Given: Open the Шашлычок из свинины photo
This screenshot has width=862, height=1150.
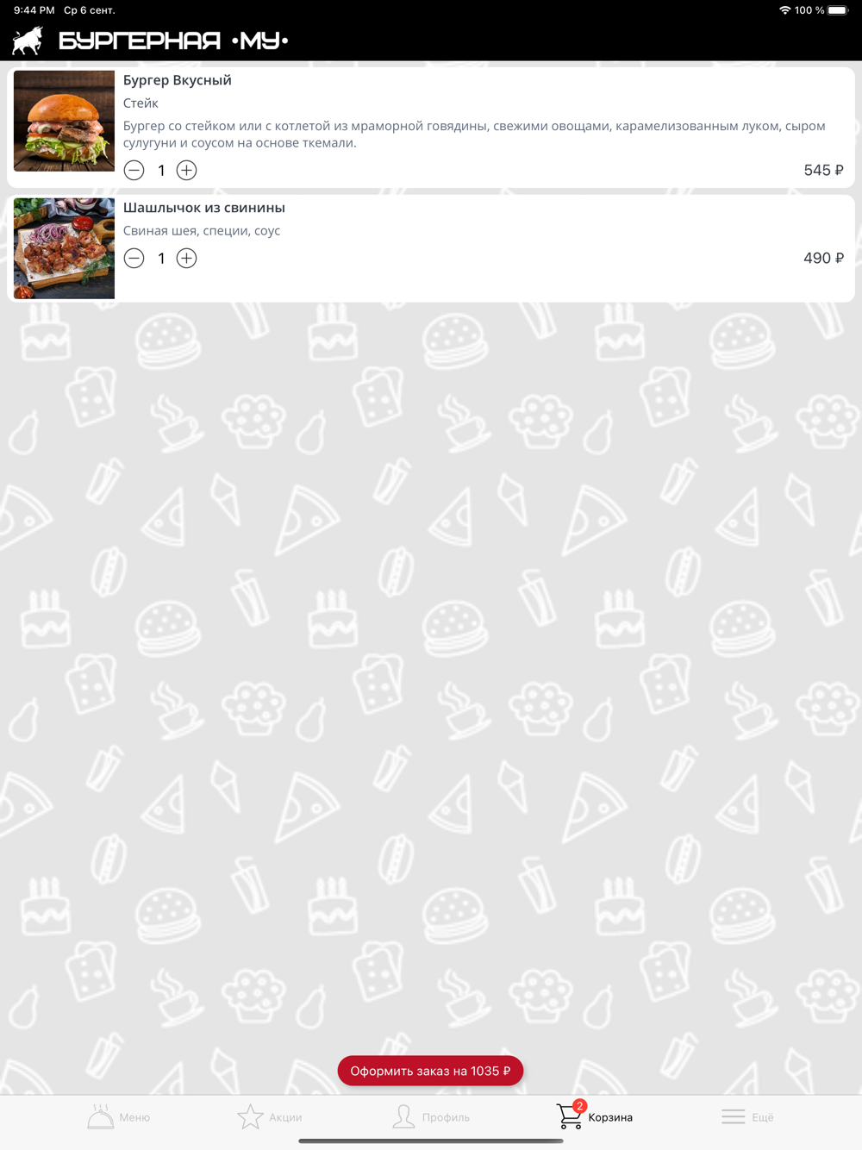Looking at the screenshot, I should 64,248.
